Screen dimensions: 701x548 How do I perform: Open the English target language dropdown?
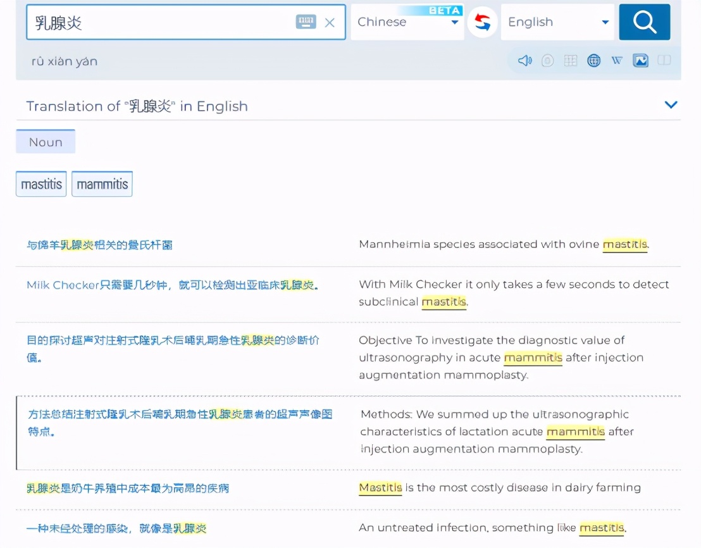(557, 22)
